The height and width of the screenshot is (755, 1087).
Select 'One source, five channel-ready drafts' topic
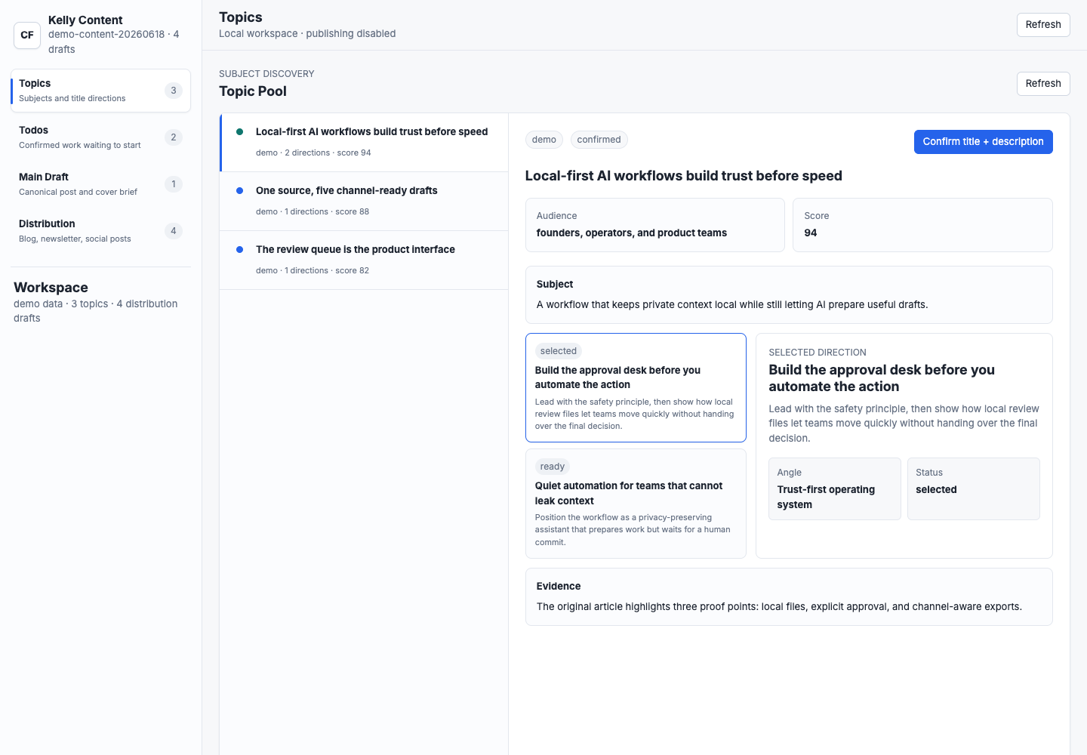pos(364,201)
